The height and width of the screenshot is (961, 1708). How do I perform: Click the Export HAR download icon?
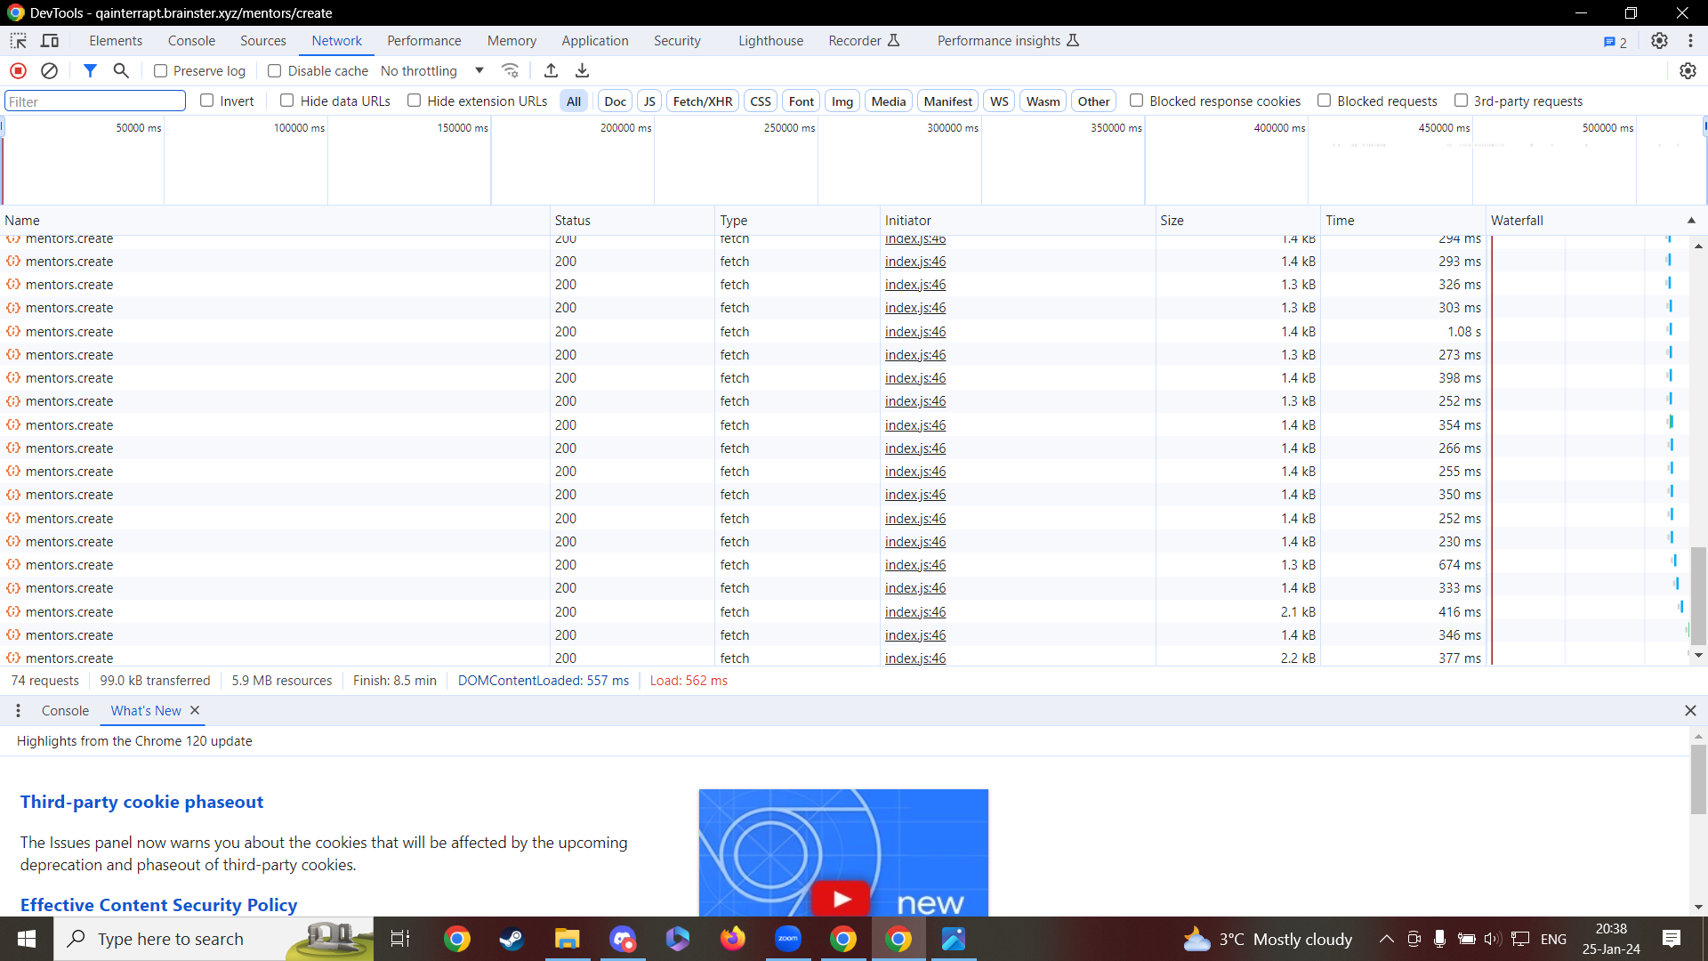tap(582, 70)
